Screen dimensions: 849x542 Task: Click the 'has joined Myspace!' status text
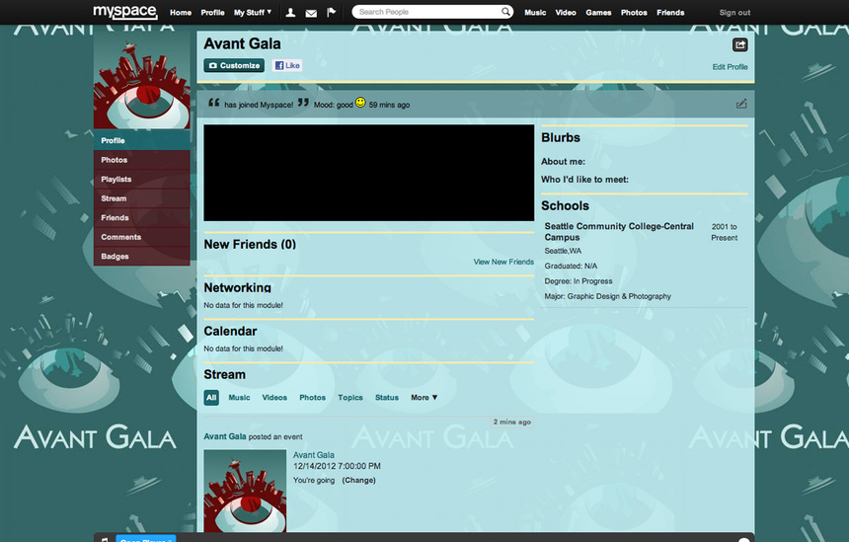point(259,105)
